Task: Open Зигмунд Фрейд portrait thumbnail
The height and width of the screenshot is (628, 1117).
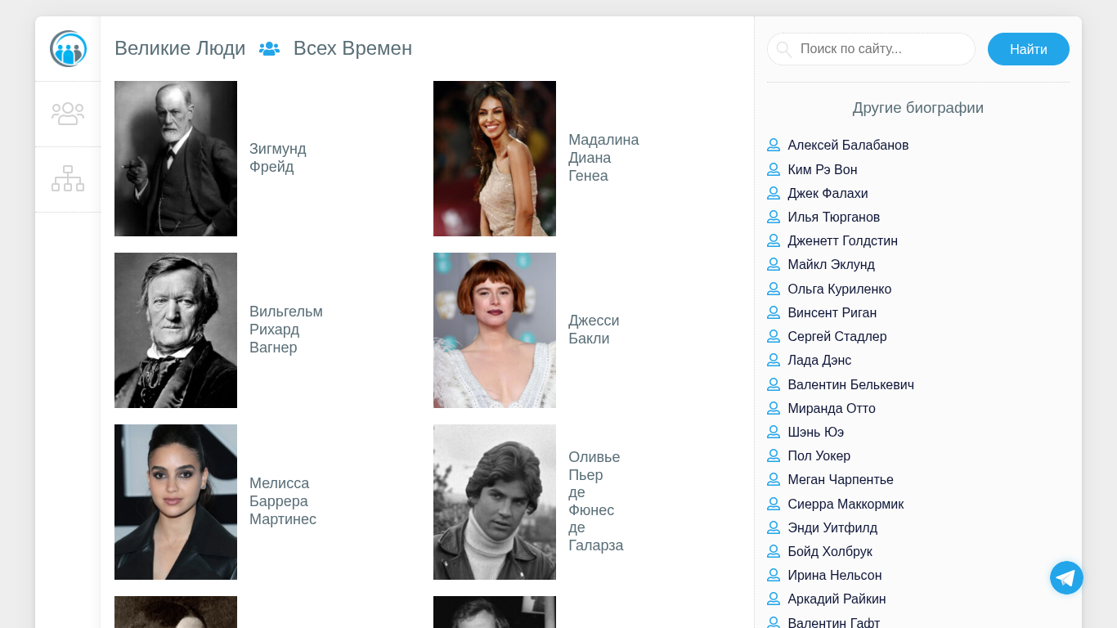Action: 176,159
